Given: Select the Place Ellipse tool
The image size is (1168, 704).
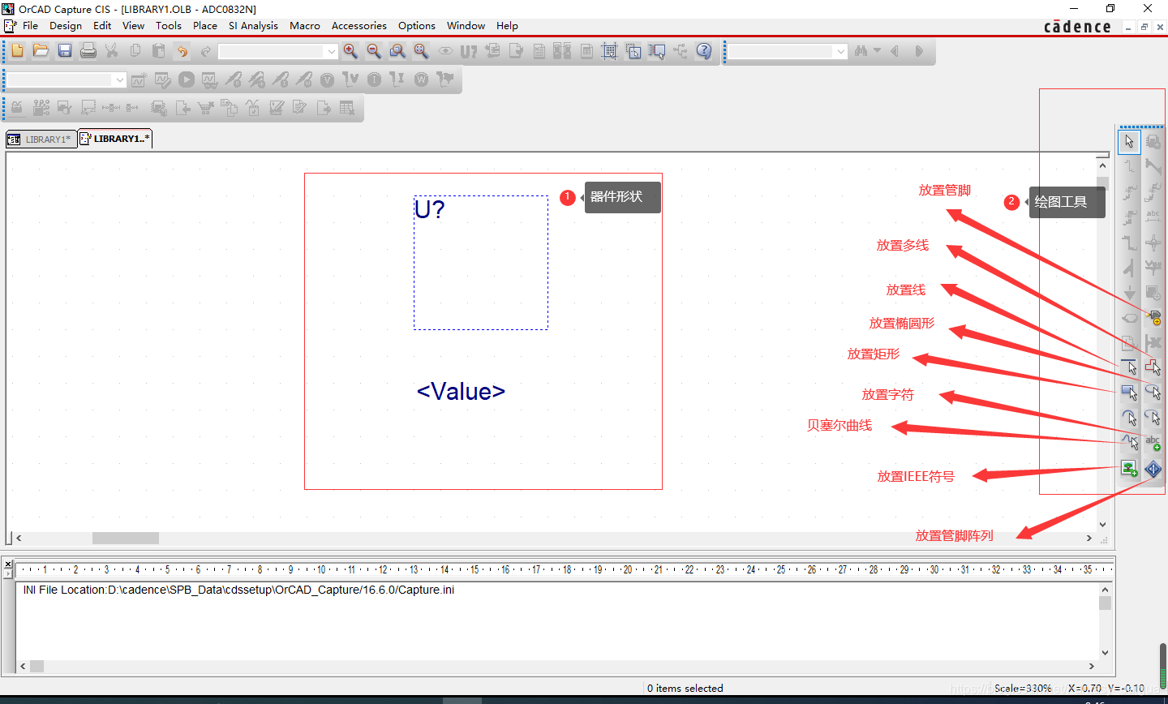Looking at the screenshot, I should 1153,393.
